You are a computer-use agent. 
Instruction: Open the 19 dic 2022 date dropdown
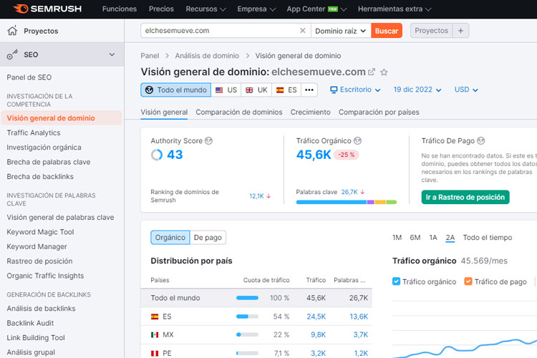[417, 89]
